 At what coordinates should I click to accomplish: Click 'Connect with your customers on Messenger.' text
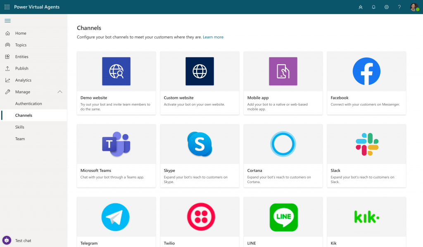(365, 104)
